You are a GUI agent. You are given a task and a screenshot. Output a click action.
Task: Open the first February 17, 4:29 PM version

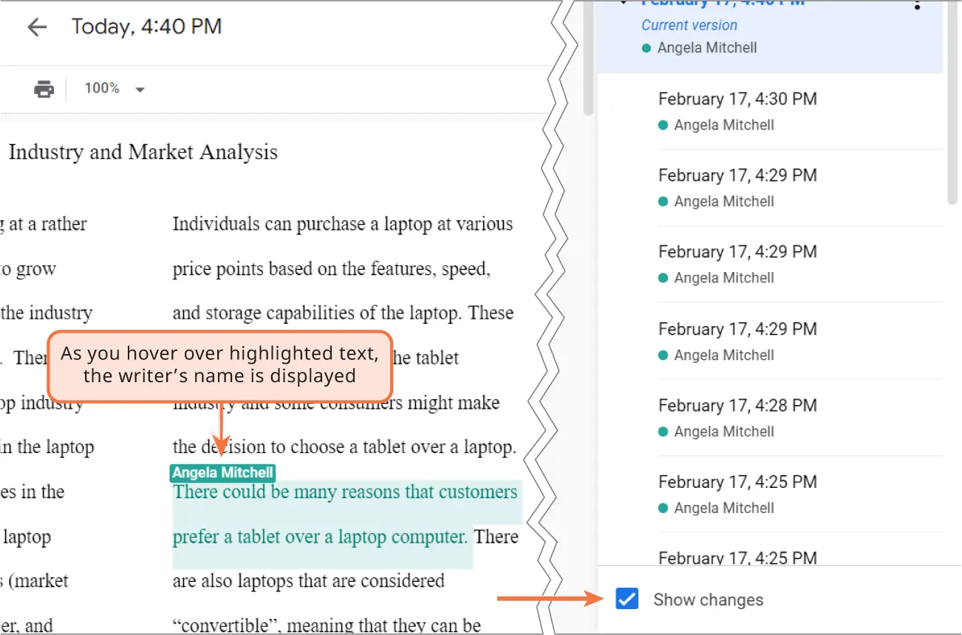tap(737, 175)
